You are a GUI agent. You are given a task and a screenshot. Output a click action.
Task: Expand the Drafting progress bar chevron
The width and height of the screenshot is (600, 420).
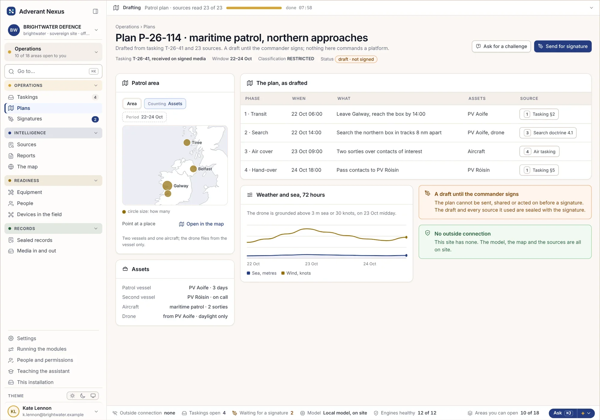click(591, 8)
